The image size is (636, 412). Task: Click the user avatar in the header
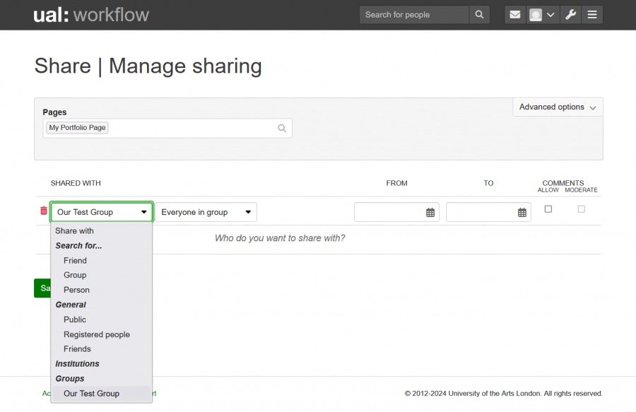coord(535,14)
